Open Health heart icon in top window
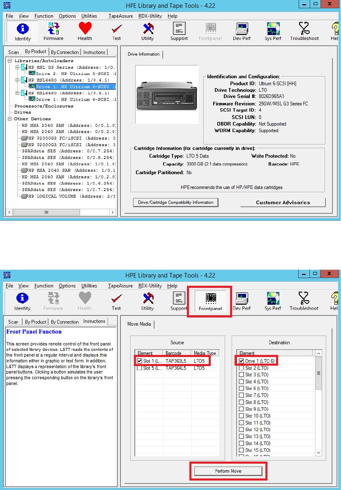Screen dimensions: 341x490 coord(85,32)
